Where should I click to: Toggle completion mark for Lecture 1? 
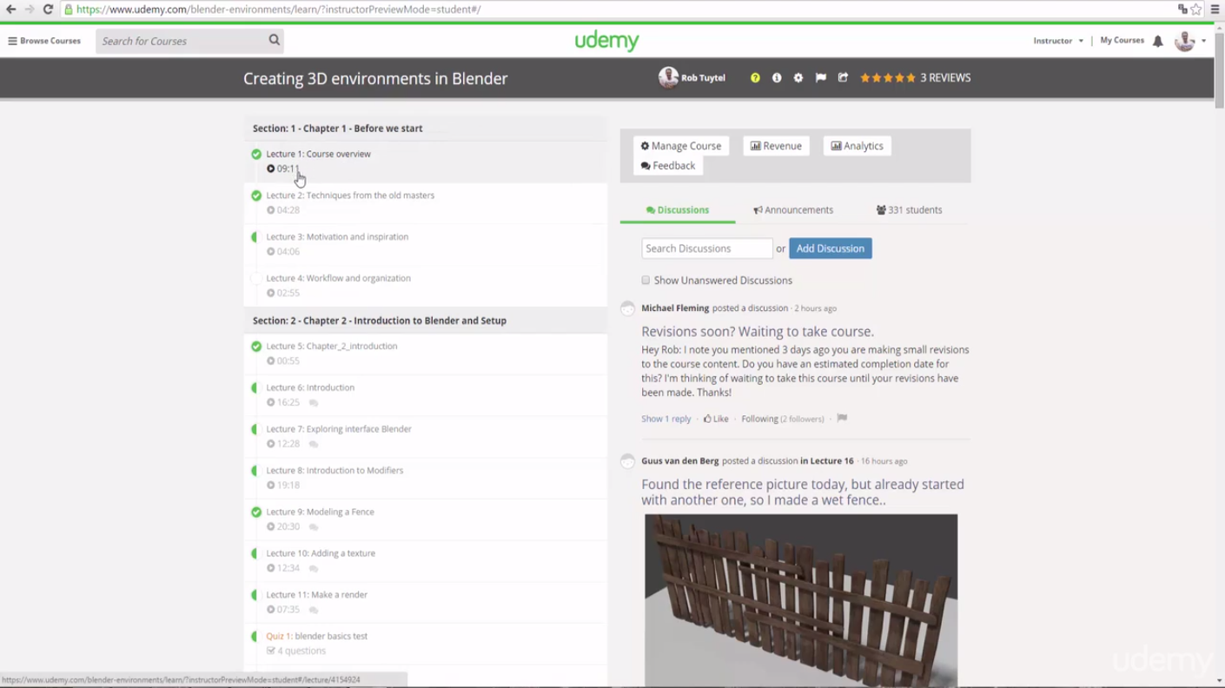click(x=256, y=155)
